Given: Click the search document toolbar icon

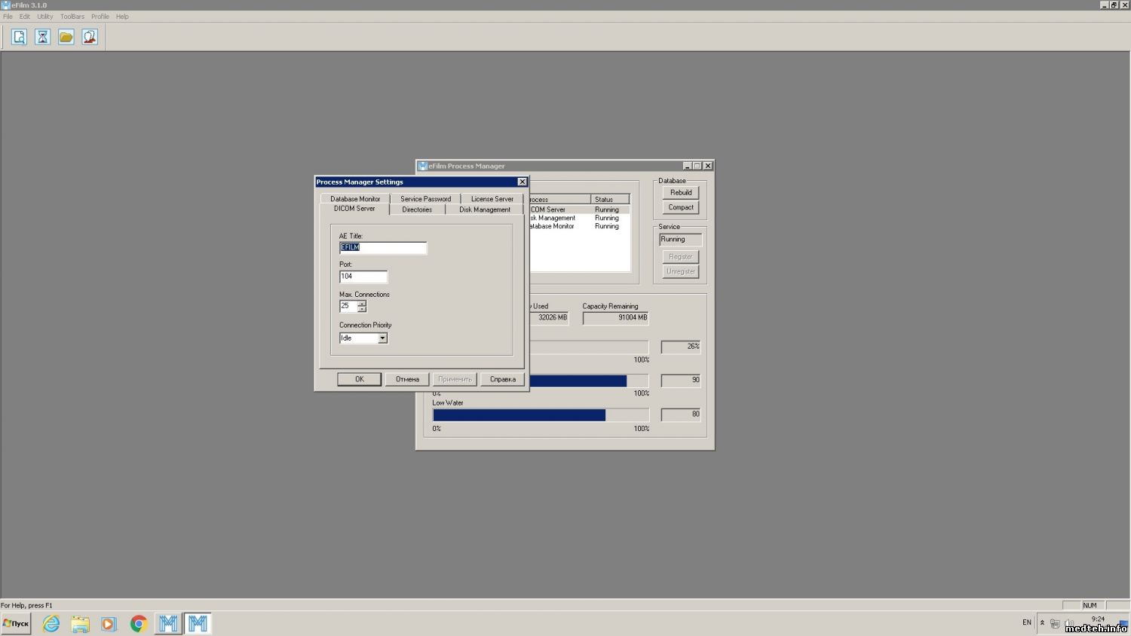Looking at the screenshot, I should (19, 37).
